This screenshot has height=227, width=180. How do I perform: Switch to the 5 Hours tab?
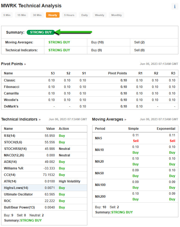coord(69,15)
